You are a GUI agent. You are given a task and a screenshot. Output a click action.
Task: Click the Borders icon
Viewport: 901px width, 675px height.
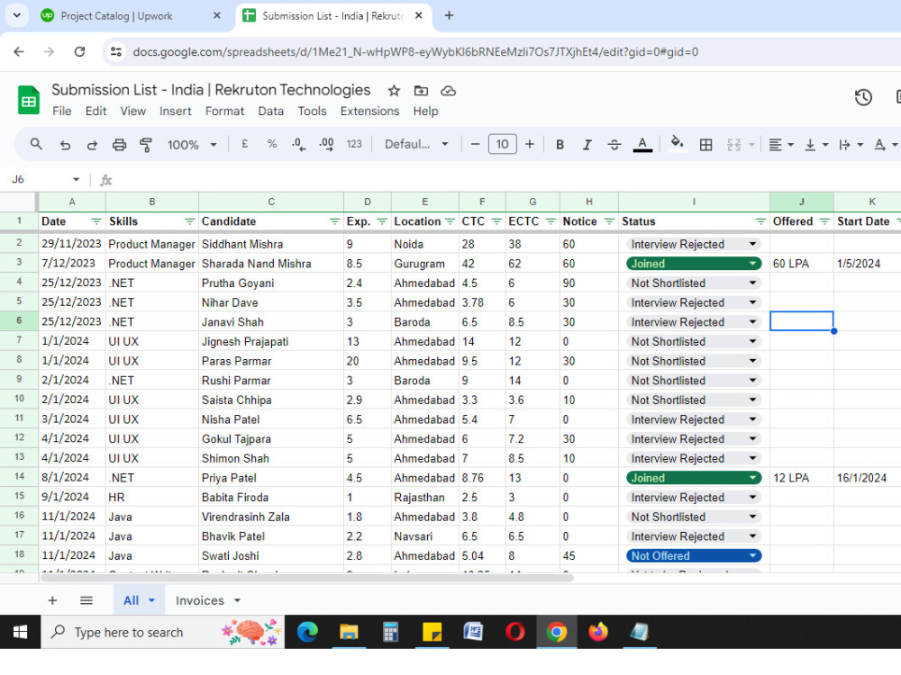[x=705, y=145]
